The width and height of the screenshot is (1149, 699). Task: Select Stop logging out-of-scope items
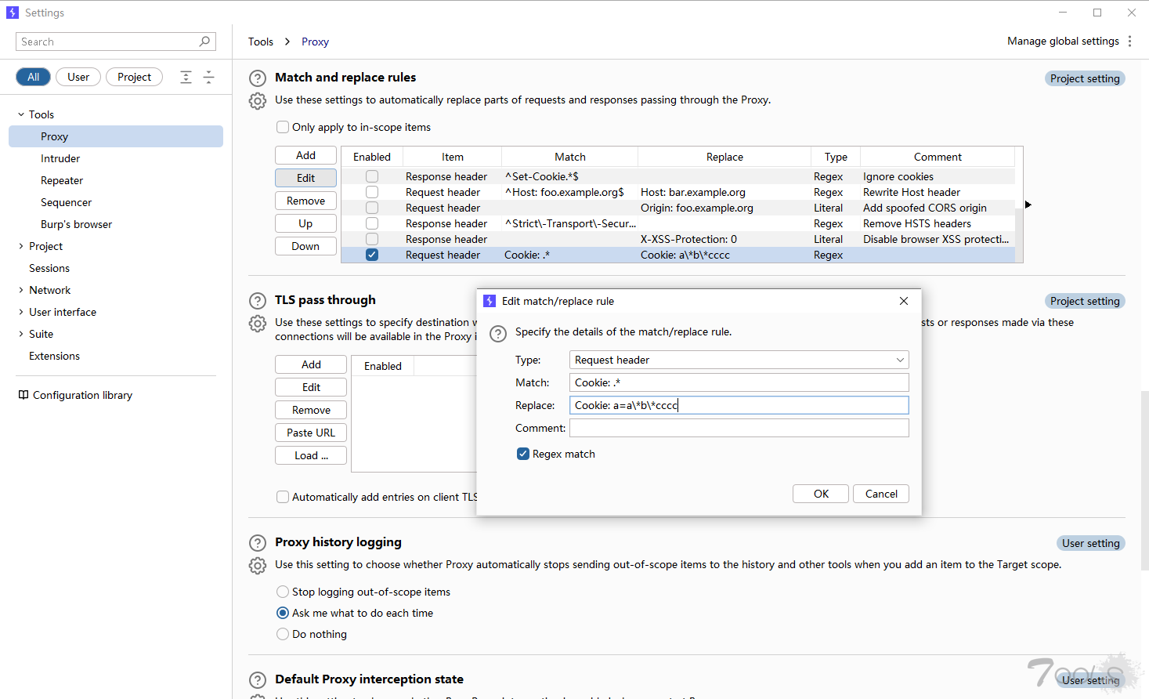click(283, 592)
